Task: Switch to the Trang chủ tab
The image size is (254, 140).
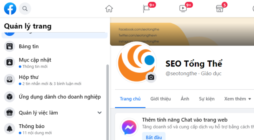Action: point(130,99)
